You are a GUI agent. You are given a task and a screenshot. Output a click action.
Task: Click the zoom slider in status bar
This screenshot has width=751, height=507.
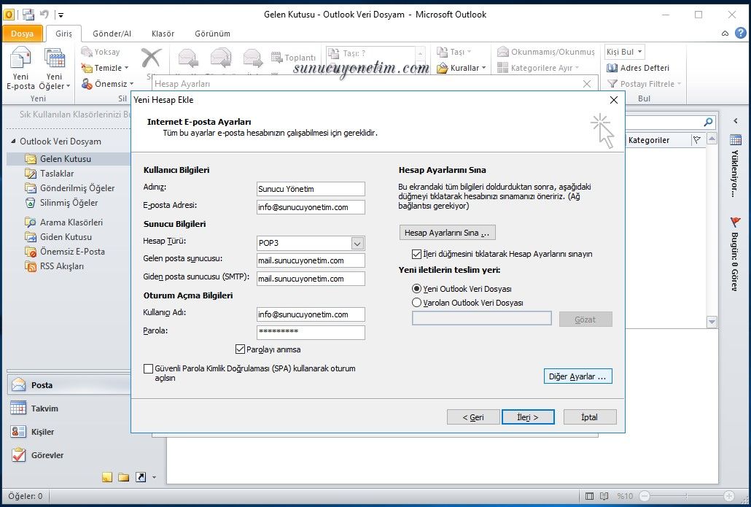pyautogui.click(x=686, y=496)
